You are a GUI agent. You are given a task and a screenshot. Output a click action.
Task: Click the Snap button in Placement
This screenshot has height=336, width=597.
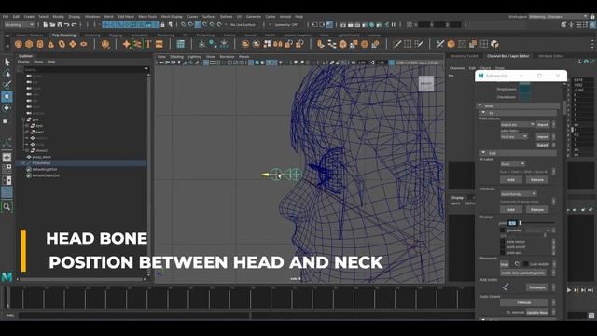pyautogui.click(x=505, y=264)
